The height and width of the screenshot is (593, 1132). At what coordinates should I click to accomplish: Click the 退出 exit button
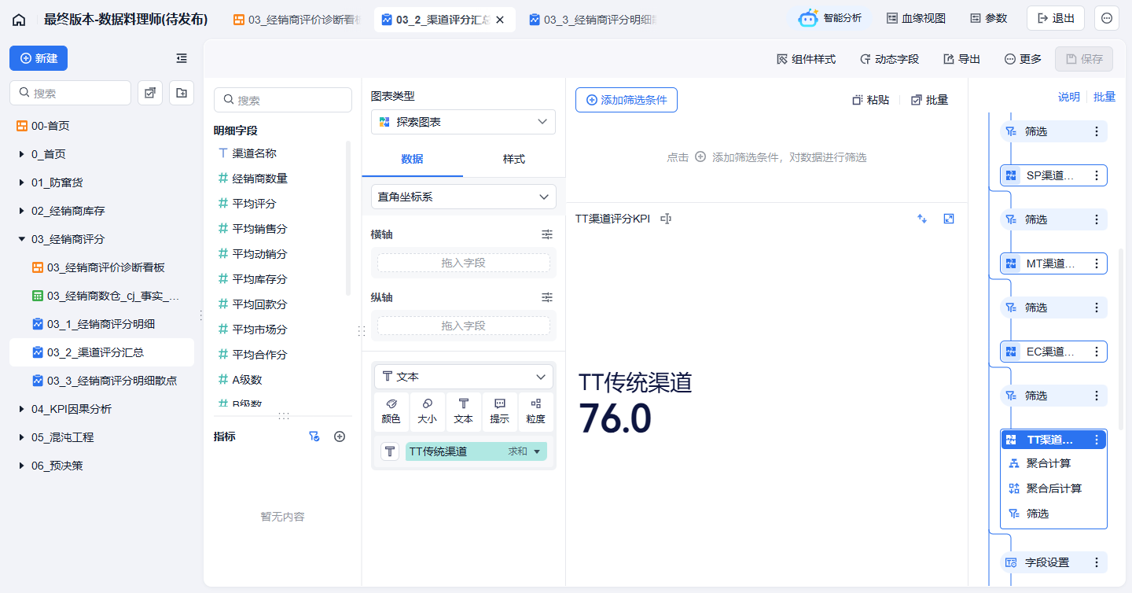click(x=1056, y=18)
